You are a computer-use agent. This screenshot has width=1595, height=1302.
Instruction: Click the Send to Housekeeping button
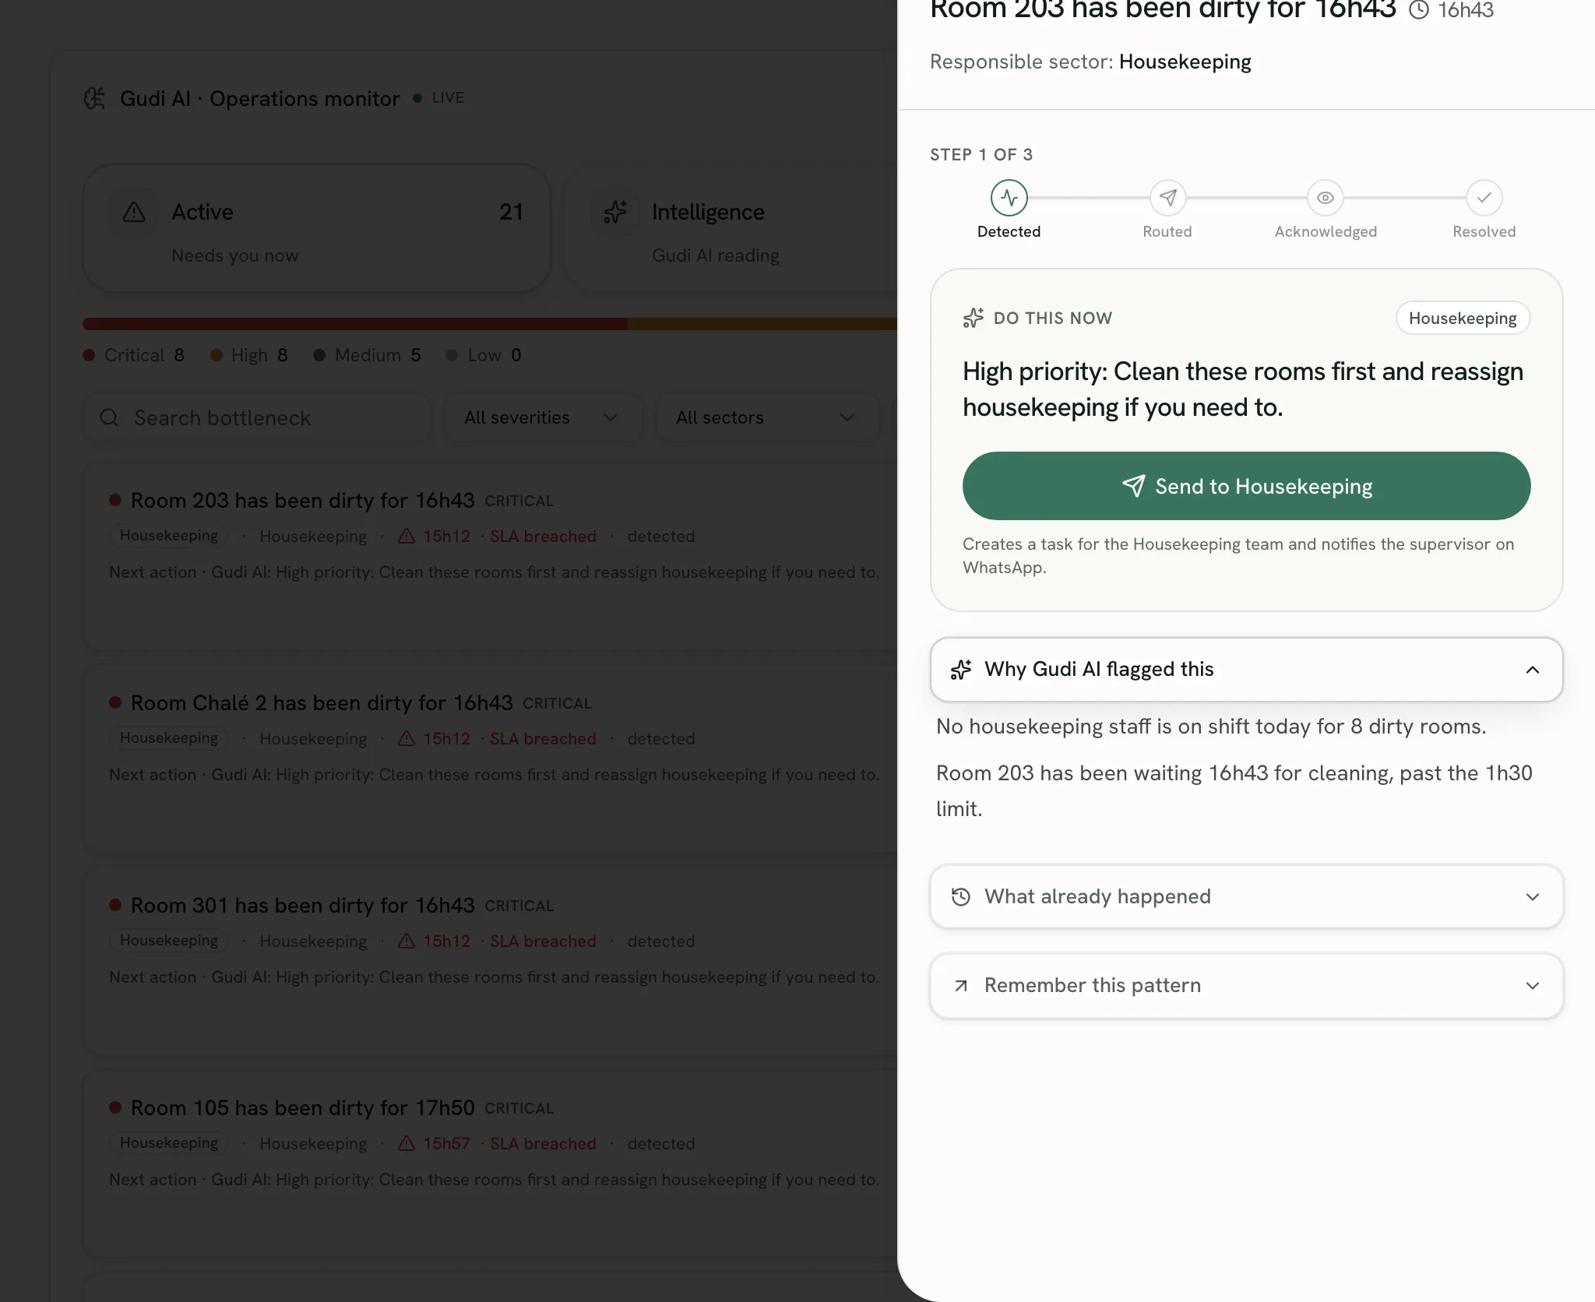tap(1246, 486)
